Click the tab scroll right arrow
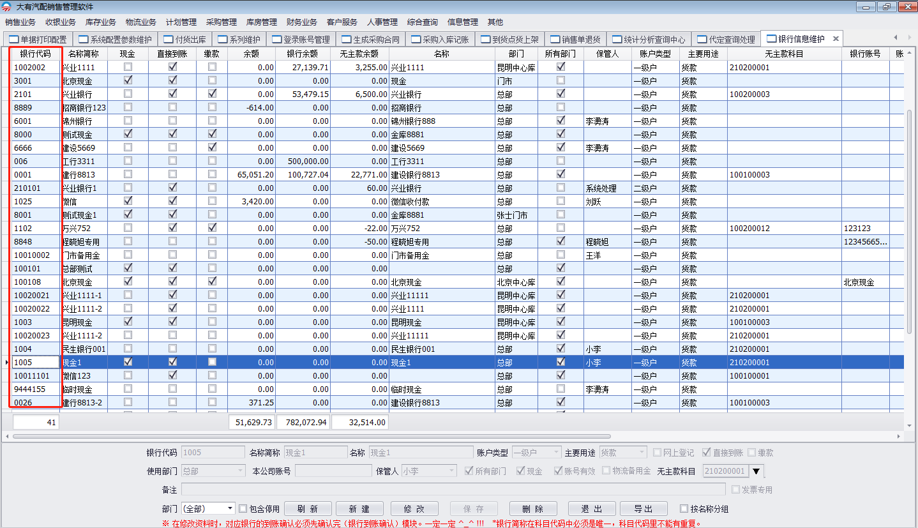This screenshot has height=528, width=918. (x=909, y=38)
